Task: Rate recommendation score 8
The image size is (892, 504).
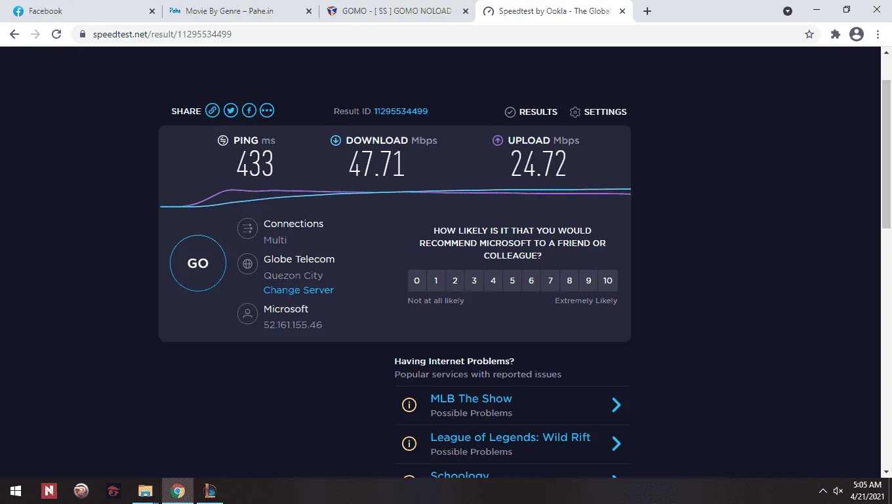Action: (569, 281)
